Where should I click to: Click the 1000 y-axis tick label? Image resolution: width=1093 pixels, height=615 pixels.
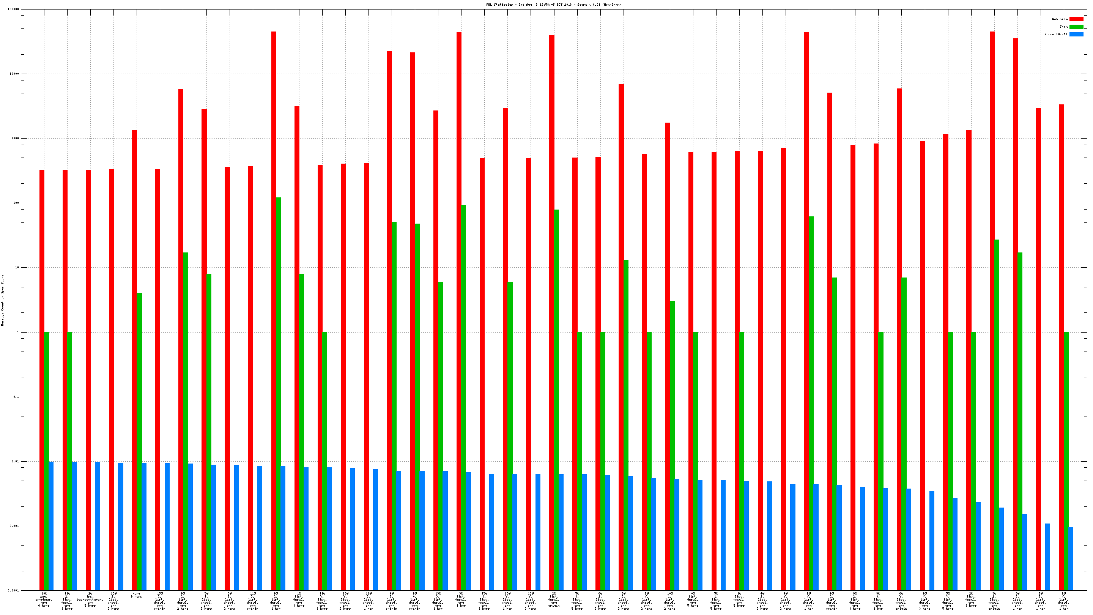[x=14, y=138]
